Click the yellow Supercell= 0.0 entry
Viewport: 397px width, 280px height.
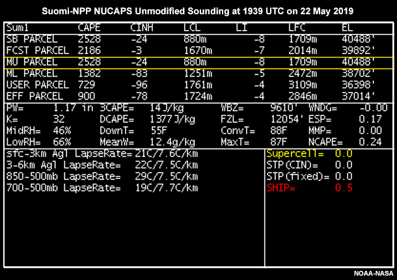tap(309, 154)
